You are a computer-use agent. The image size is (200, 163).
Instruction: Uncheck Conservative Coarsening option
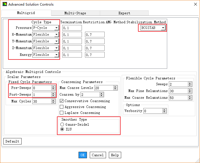pos(62,101)
